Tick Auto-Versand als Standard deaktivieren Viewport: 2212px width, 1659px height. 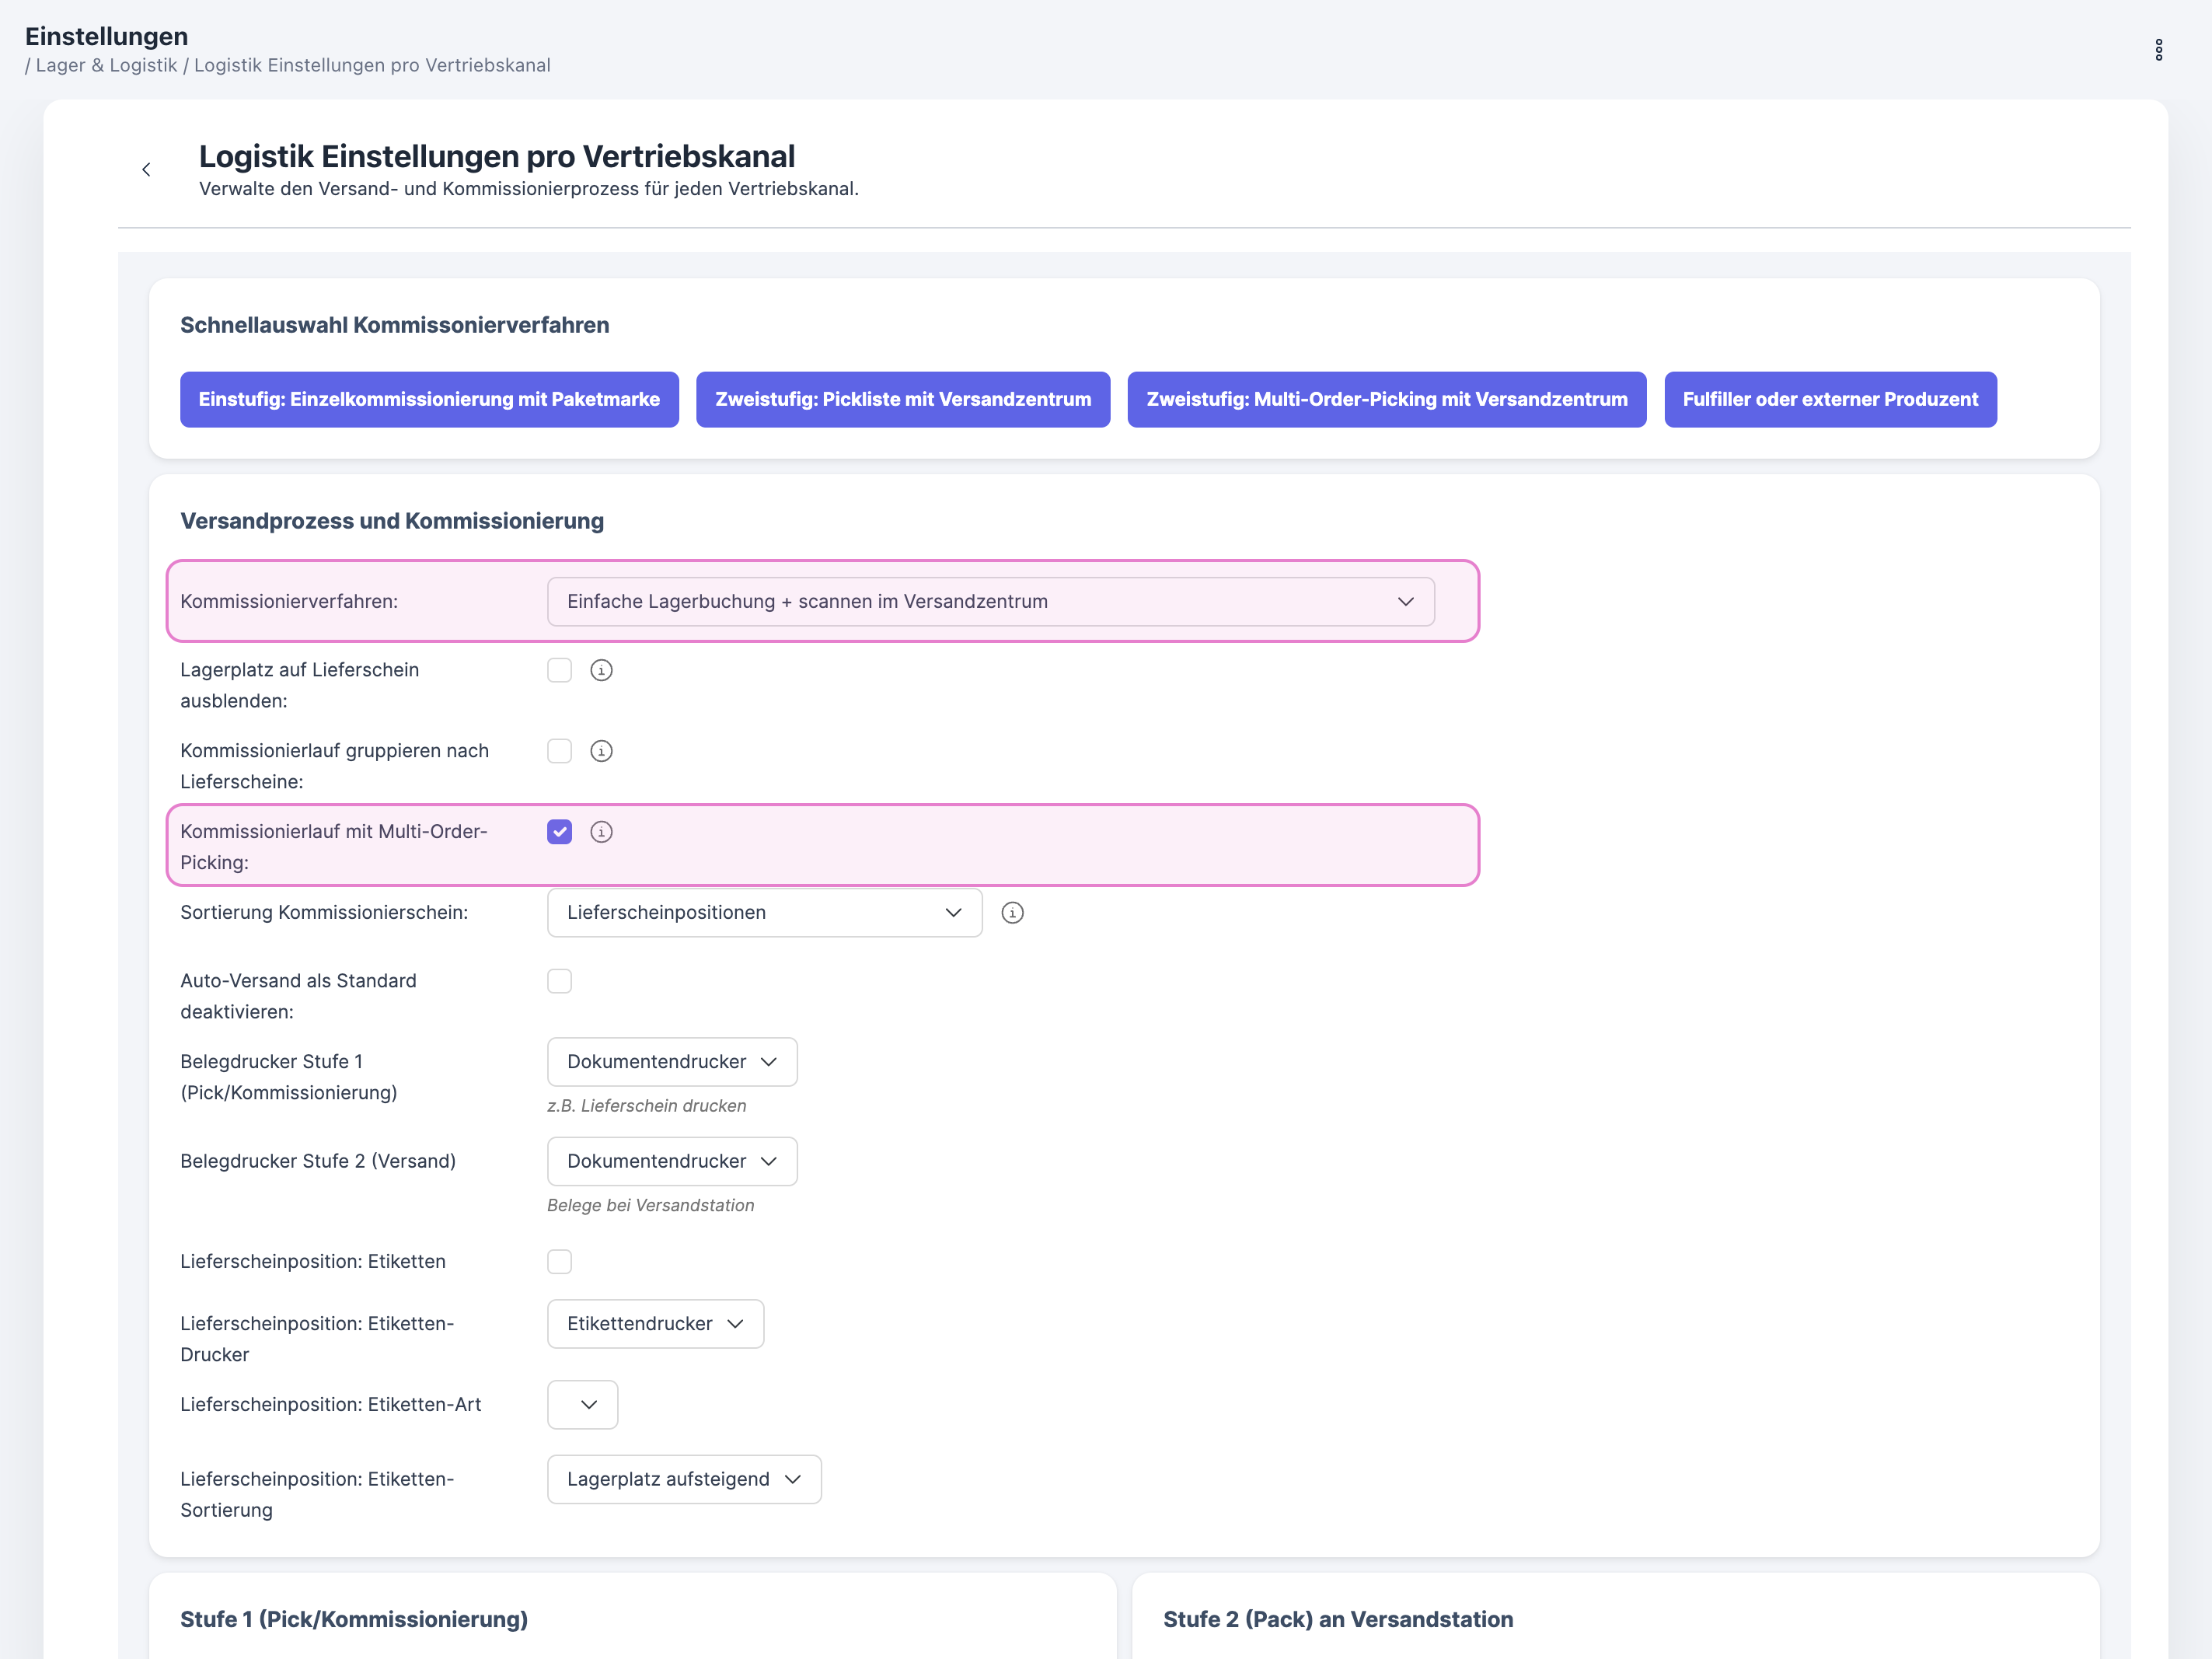(559, 981)
